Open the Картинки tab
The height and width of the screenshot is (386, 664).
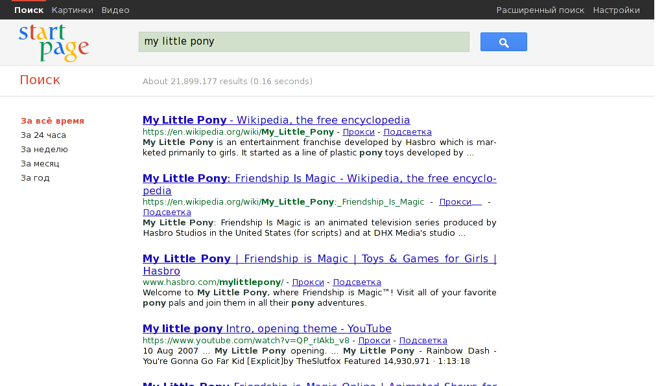[73, 10]
